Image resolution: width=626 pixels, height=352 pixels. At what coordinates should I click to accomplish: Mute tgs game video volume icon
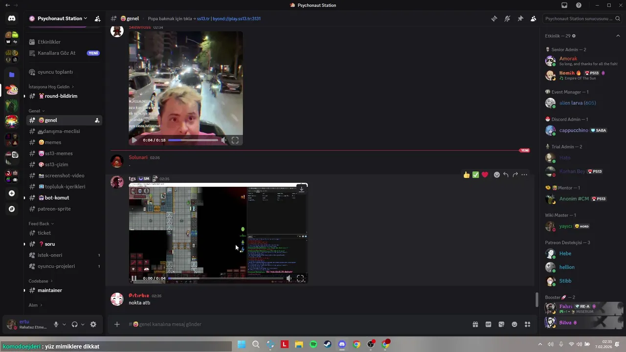(289, 278)
